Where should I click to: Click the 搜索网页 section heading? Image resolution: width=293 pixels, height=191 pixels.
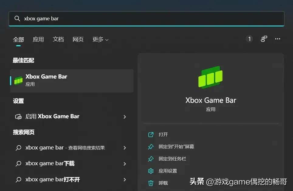tap(23, 132)
